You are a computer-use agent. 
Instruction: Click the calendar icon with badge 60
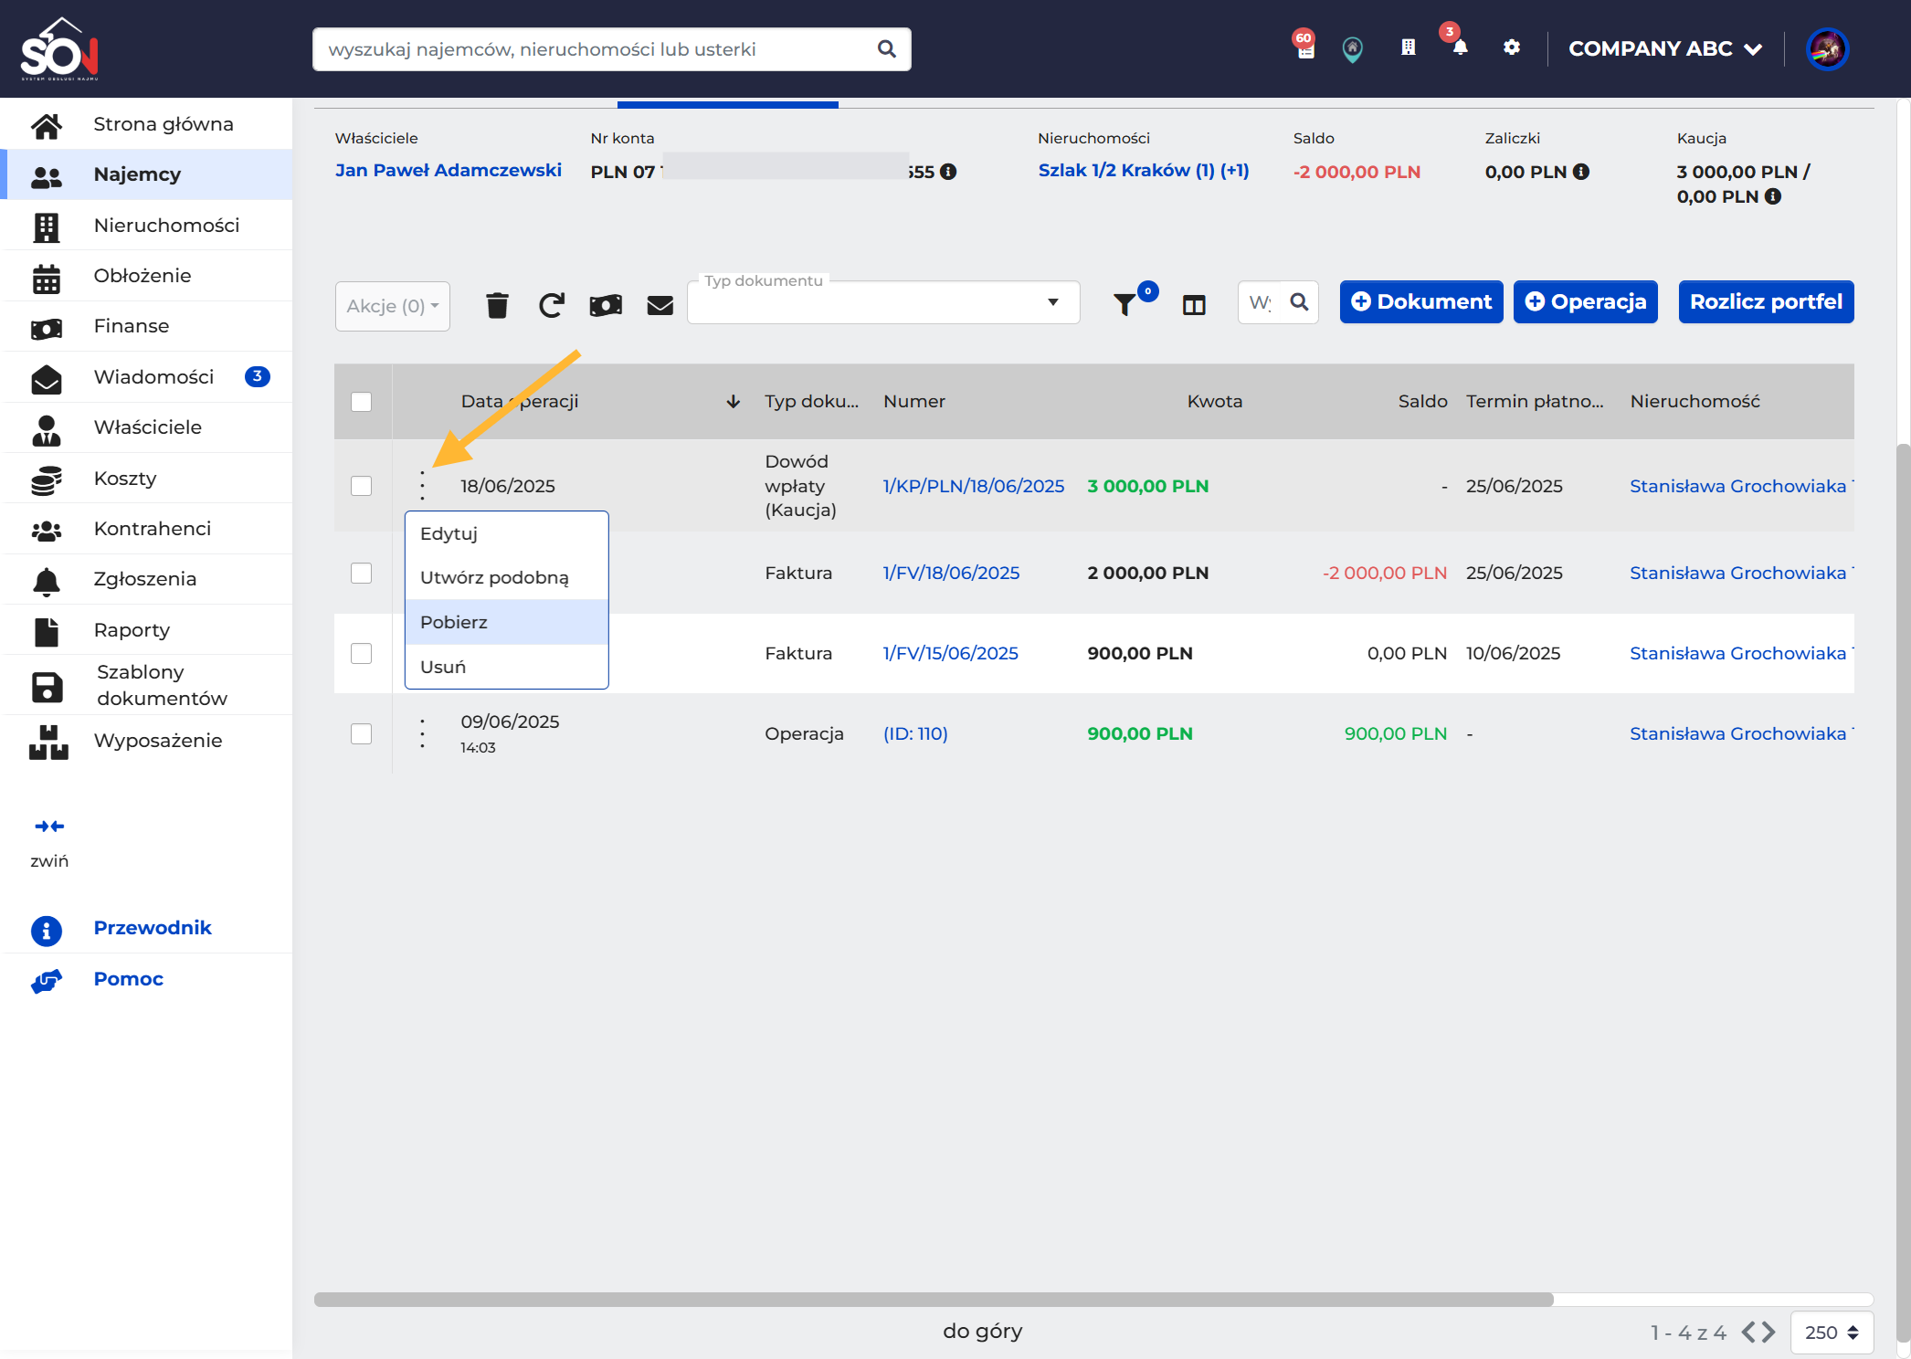point(1306,48)
